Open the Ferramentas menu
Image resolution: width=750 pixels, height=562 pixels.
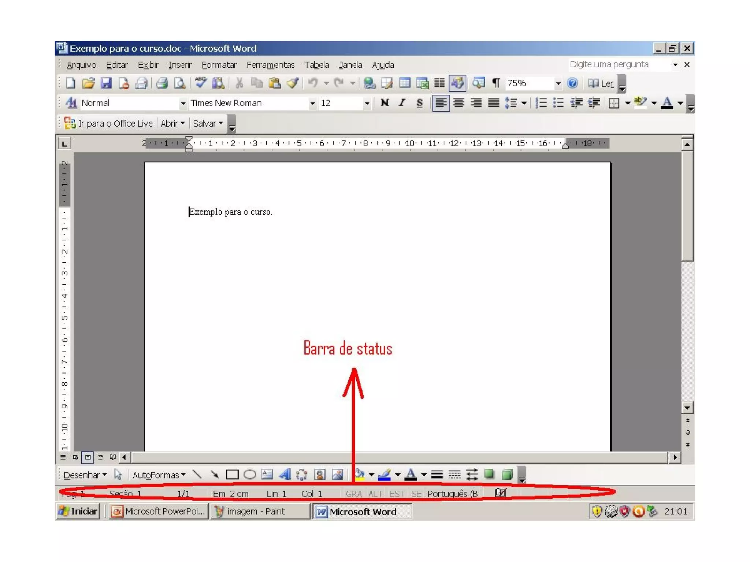tap(270, 65)
